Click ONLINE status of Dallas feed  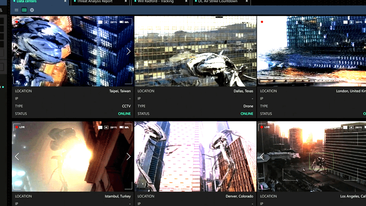tap(247, 114)
